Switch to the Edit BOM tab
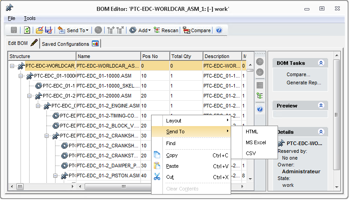The height and width of the screenshot is (200, 349). (23, 43)
